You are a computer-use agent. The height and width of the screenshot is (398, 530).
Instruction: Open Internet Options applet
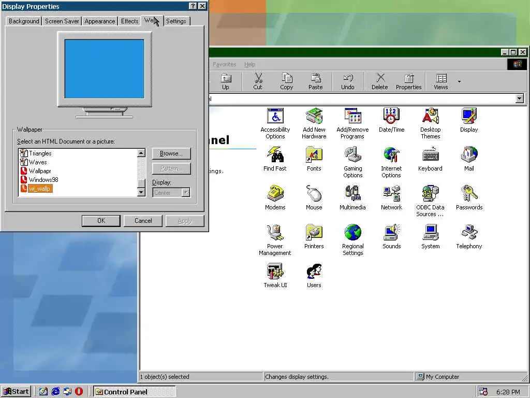coord(391,162)
